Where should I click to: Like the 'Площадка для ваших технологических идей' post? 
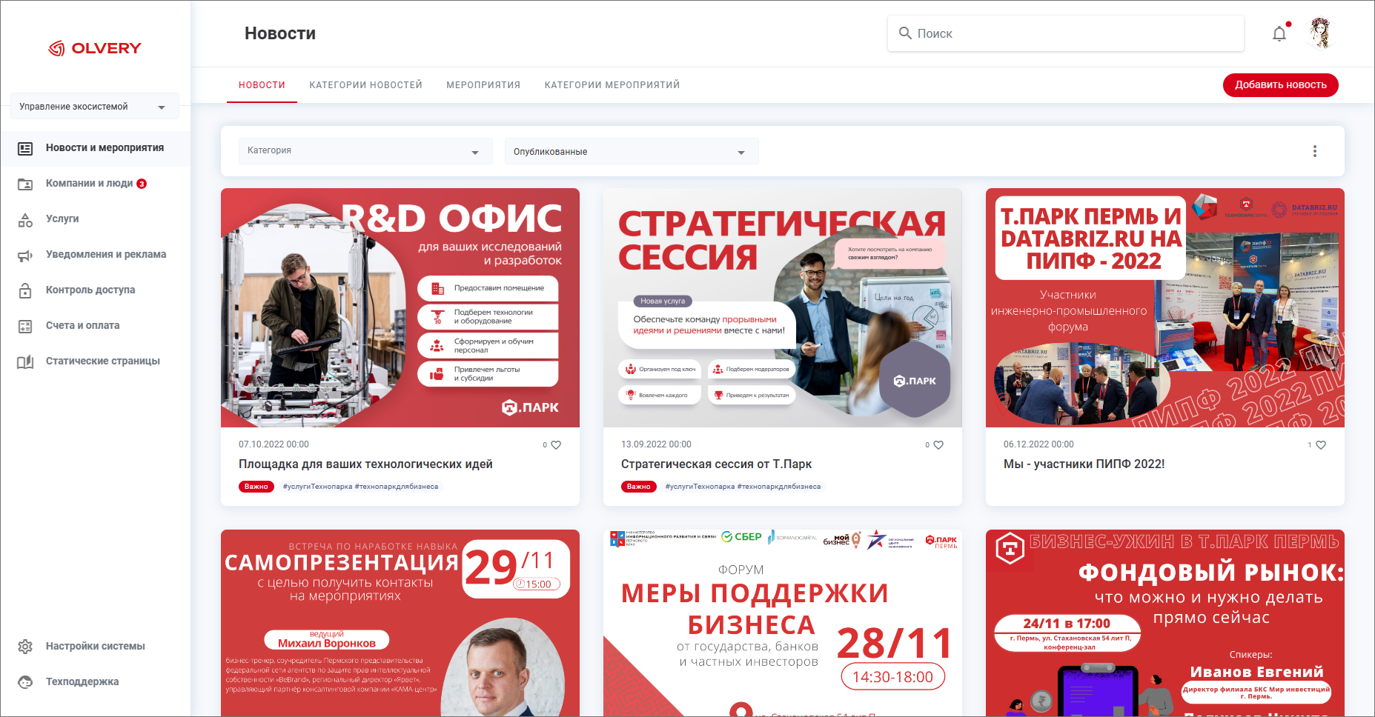(x=556, y=445)
